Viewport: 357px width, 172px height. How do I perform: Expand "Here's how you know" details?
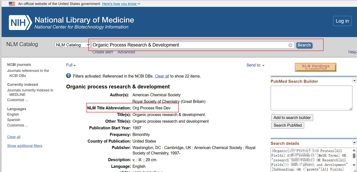[x=121, y=4]
